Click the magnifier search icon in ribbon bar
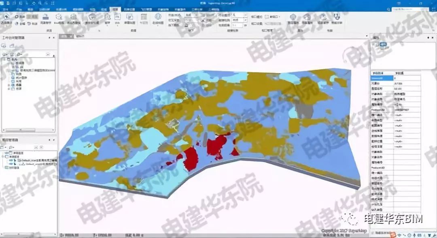This screenshot has width=437, height=238. (x=388, y=9)
